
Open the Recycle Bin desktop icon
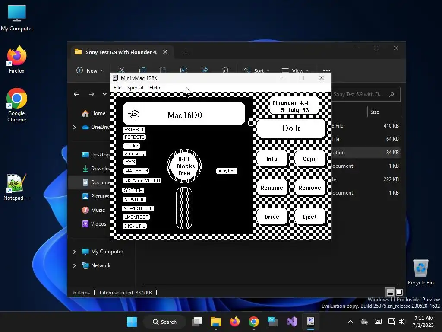[x=420, y=272]
